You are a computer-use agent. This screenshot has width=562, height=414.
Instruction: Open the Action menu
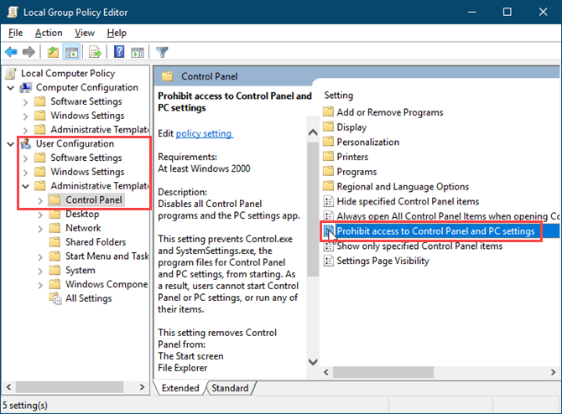[49, 33]
